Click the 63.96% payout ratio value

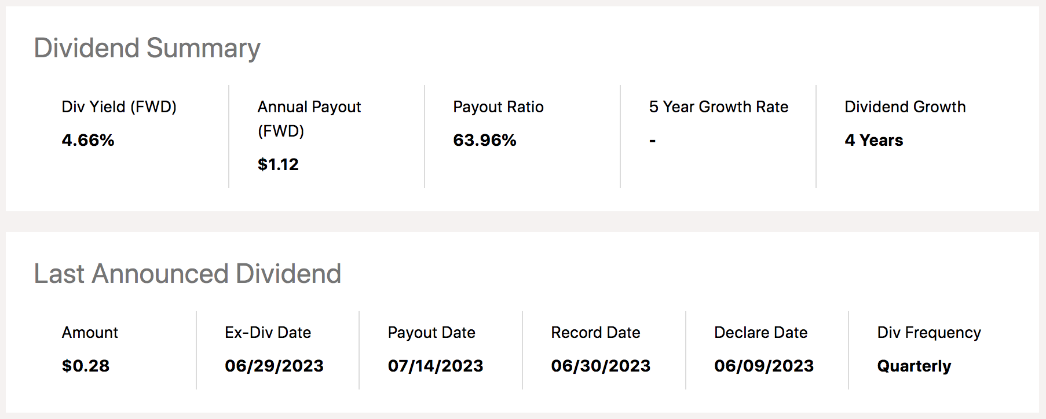485,140
